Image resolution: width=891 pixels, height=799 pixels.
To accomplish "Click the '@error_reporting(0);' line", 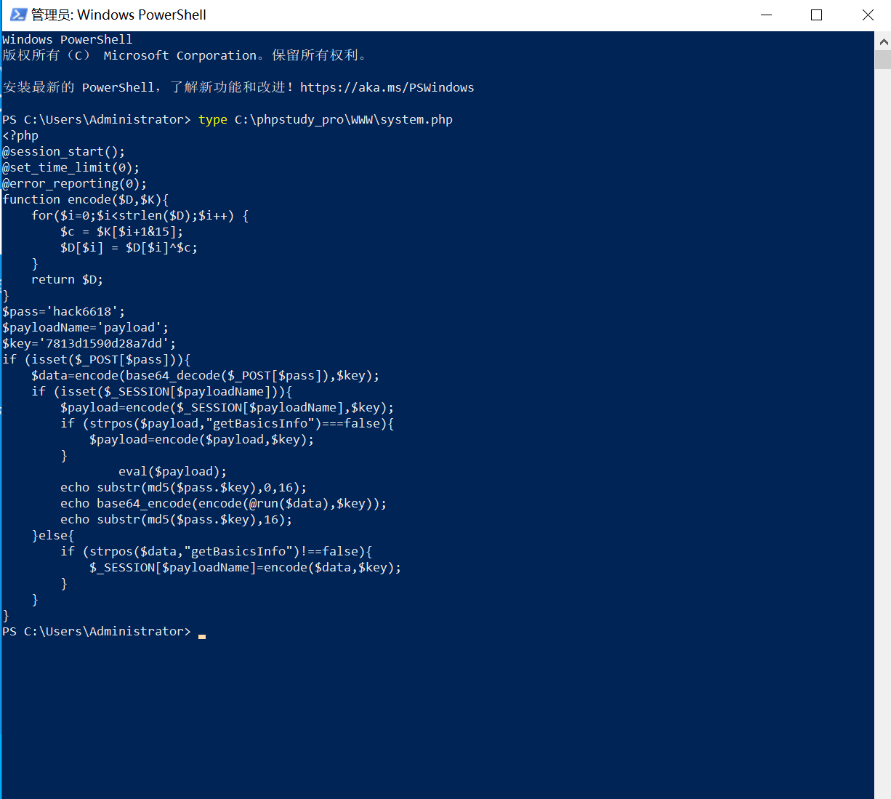I will (75, 183).
